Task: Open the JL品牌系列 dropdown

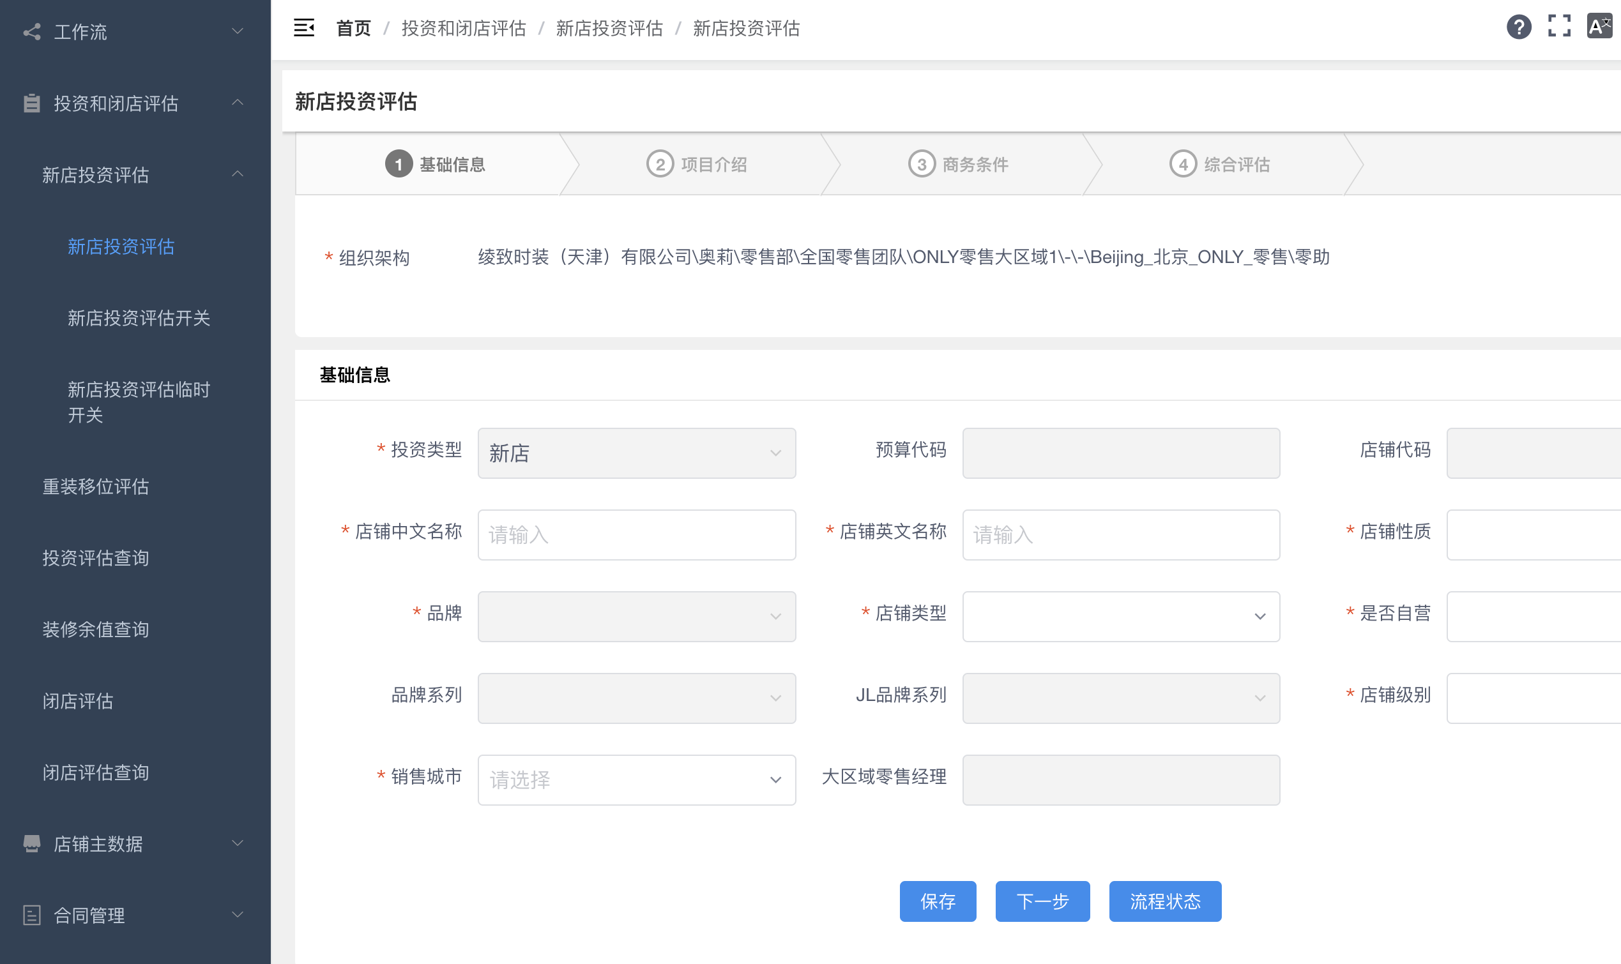Action: 1122,698
